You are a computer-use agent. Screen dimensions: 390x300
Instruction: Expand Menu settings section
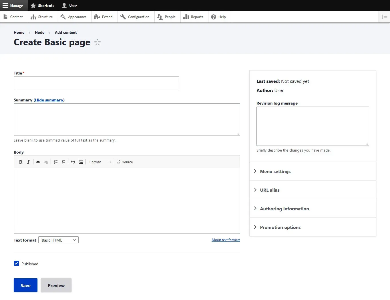313,171
